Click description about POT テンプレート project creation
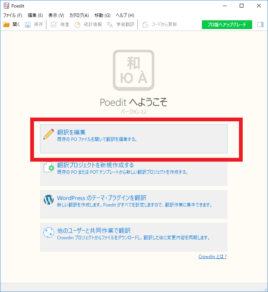Viewport: 268px width, 292px height. [122, 172]
